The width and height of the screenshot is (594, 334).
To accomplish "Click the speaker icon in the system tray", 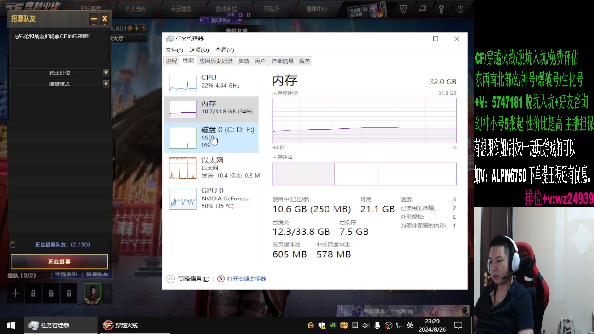I will coord(366,325).
